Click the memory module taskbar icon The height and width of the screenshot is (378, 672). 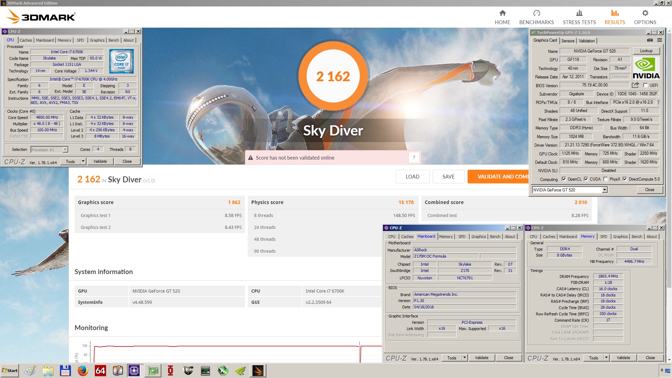[x=205, y=371]
